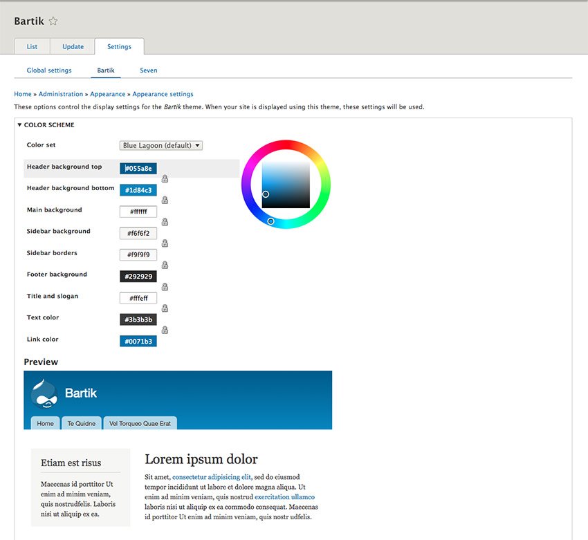Image resolution: width=588 pixels, height=540 pixels.
Task: Select the Seven theme settings sub-tab
Action: 148,71
